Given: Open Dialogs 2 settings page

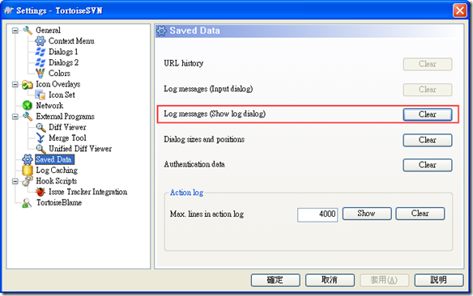Looking at the screenshot, I should 64,62.
